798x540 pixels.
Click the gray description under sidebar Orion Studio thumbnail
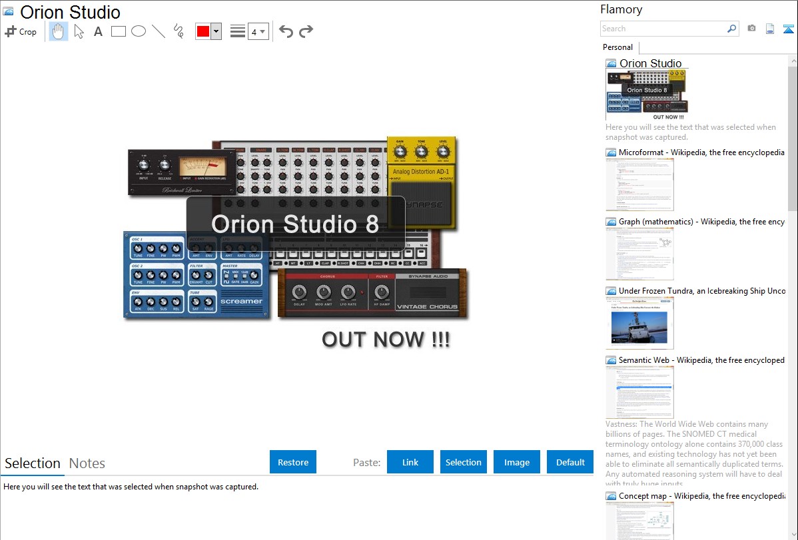(691, 133)
